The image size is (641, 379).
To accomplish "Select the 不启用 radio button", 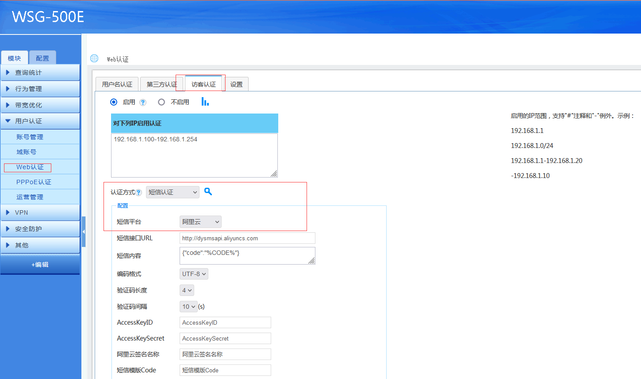I will click(161, 102).
